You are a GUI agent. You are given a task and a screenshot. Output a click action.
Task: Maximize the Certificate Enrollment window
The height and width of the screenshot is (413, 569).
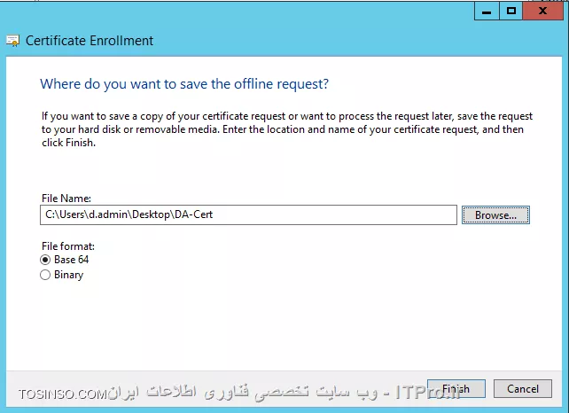coord(511,12)
